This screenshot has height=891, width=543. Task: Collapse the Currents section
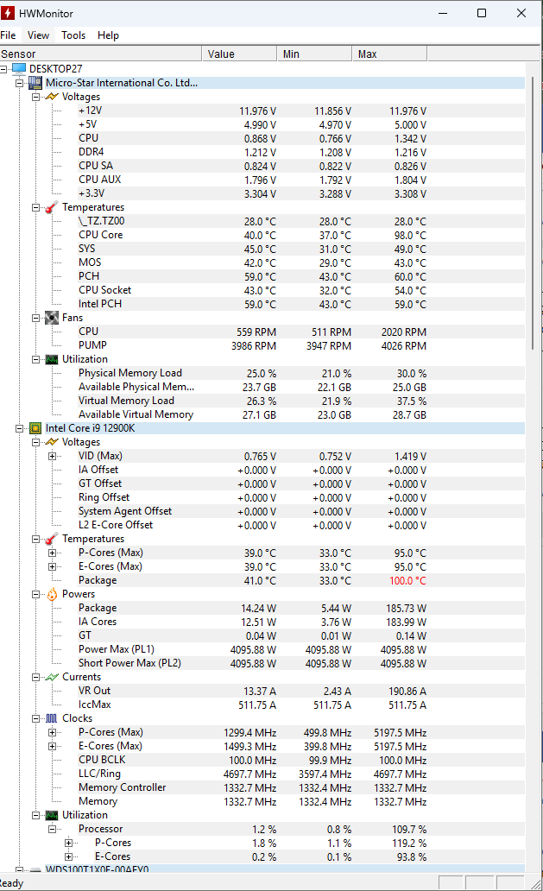click(35, 678)
